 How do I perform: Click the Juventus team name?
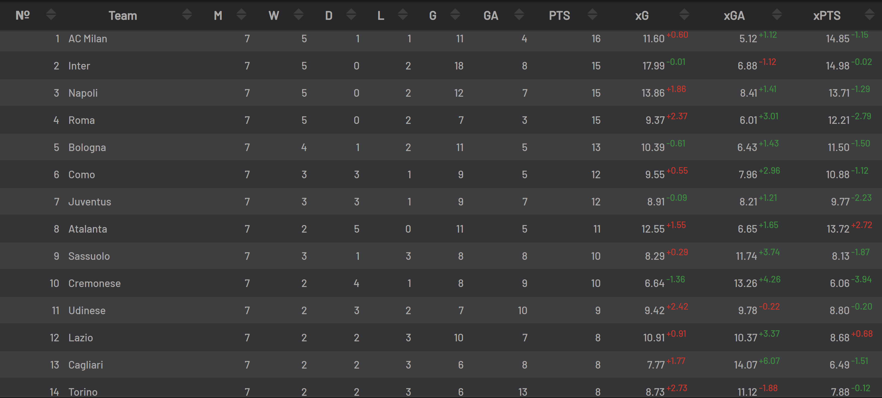click(90, 202)
